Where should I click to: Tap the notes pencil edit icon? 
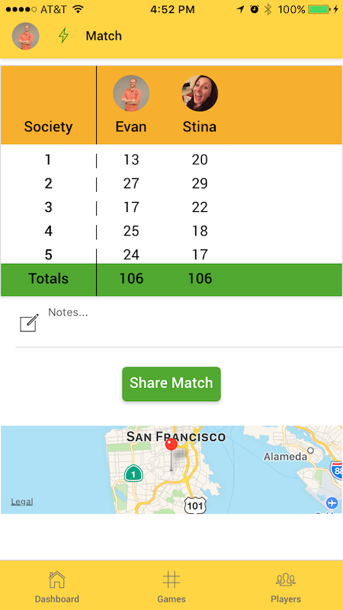(30, 323)
